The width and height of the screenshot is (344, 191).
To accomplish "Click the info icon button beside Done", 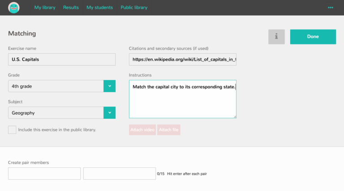I will coord(276,37).
